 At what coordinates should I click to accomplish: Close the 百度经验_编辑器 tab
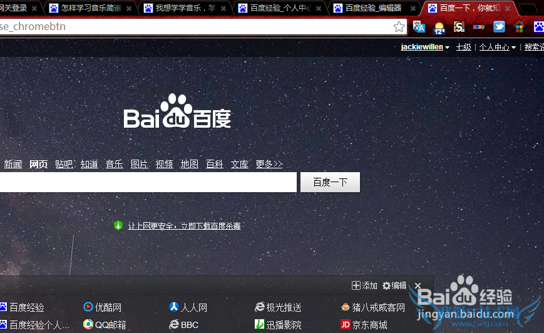pyautogui.click(x=413, y=8)
